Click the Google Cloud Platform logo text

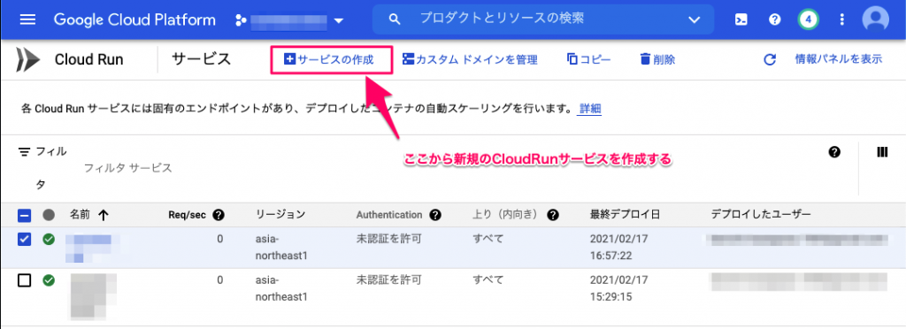134,19
